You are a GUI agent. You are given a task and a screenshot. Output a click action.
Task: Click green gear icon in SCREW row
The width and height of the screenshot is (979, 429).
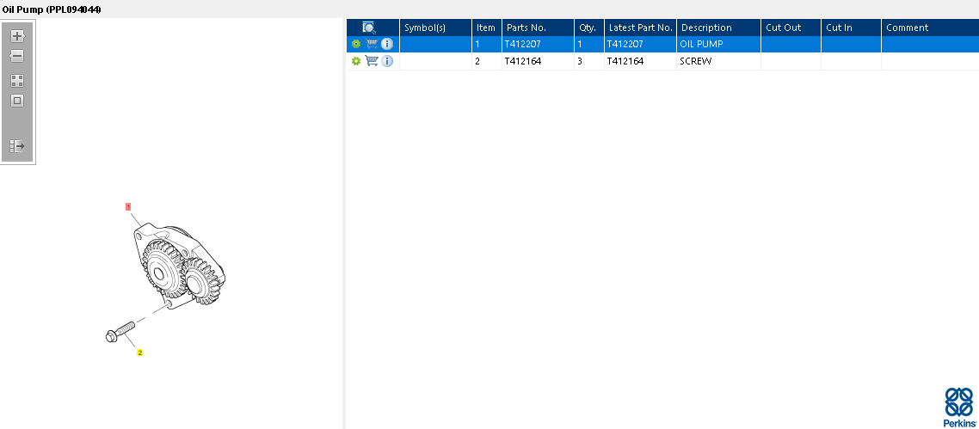coord(356,61)
